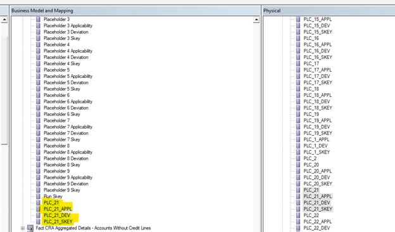Select Placeholder 8 Applicability logical column

tap(68, 152)
